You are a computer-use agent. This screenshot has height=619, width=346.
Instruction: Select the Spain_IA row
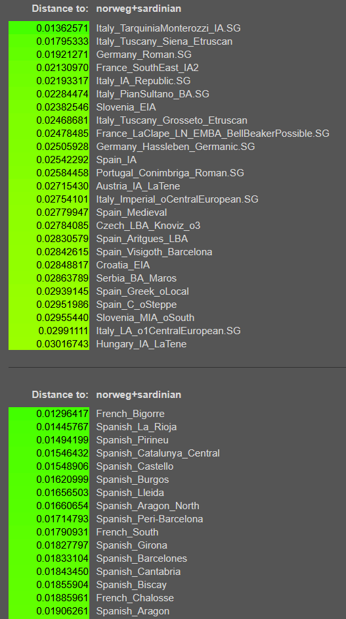point(116,159)
